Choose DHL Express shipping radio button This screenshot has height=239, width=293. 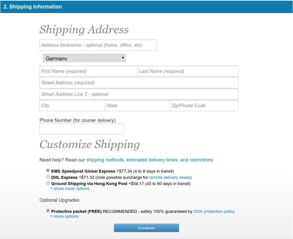coord(48,177)
